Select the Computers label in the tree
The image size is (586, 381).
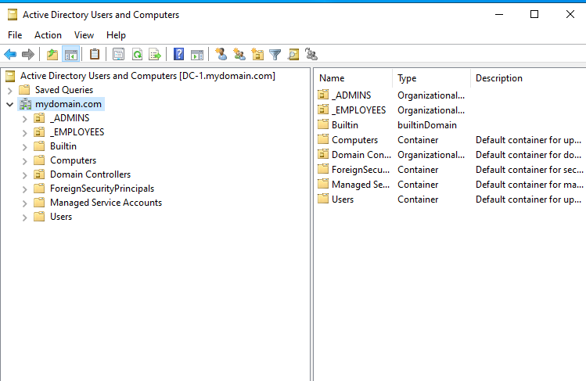(74, 160)
